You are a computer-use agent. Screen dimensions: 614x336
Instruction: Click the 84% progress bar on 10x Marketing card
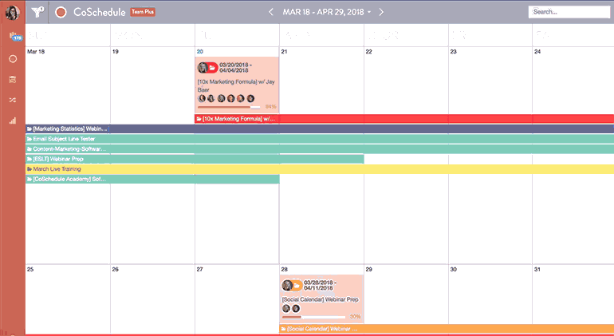coord(229,107)
